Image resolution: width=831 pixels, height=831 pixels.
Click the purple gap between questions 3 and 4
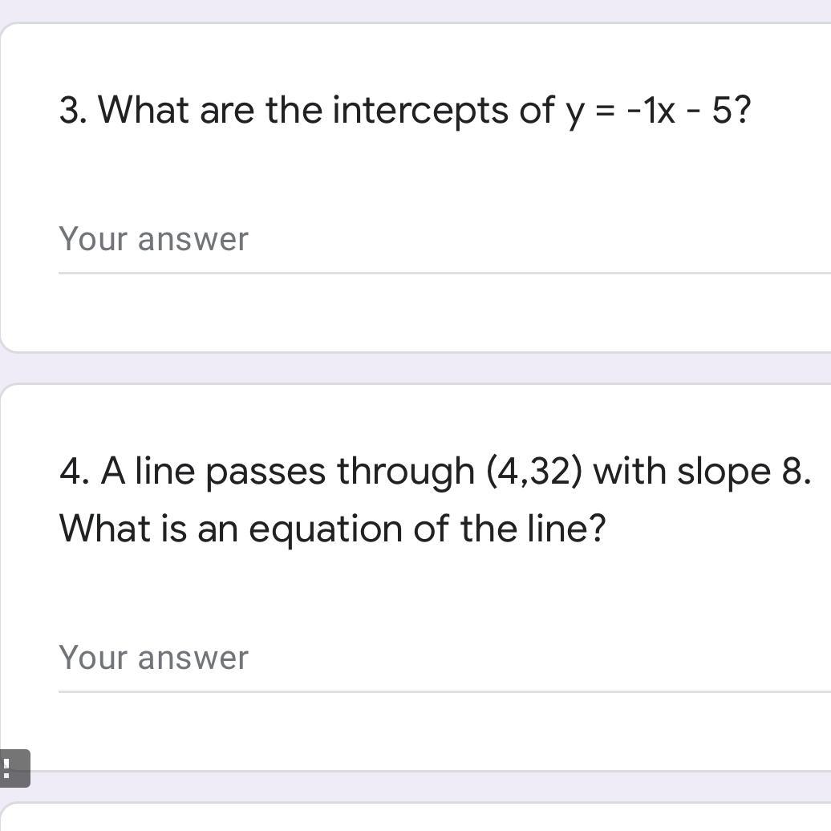click(415, 368)
